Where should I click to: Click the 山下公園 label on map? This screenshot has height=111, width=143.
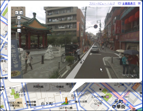pos(119,85)
